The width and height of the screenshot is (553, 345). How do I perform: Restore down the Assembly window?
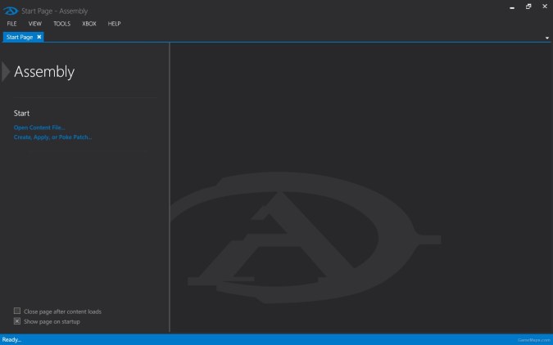[x=528, y=7]
